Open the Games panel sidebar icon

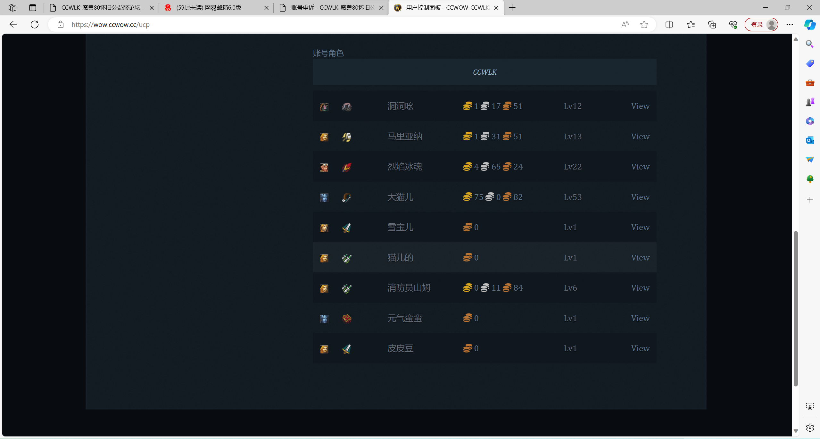[x=810, y=101]
